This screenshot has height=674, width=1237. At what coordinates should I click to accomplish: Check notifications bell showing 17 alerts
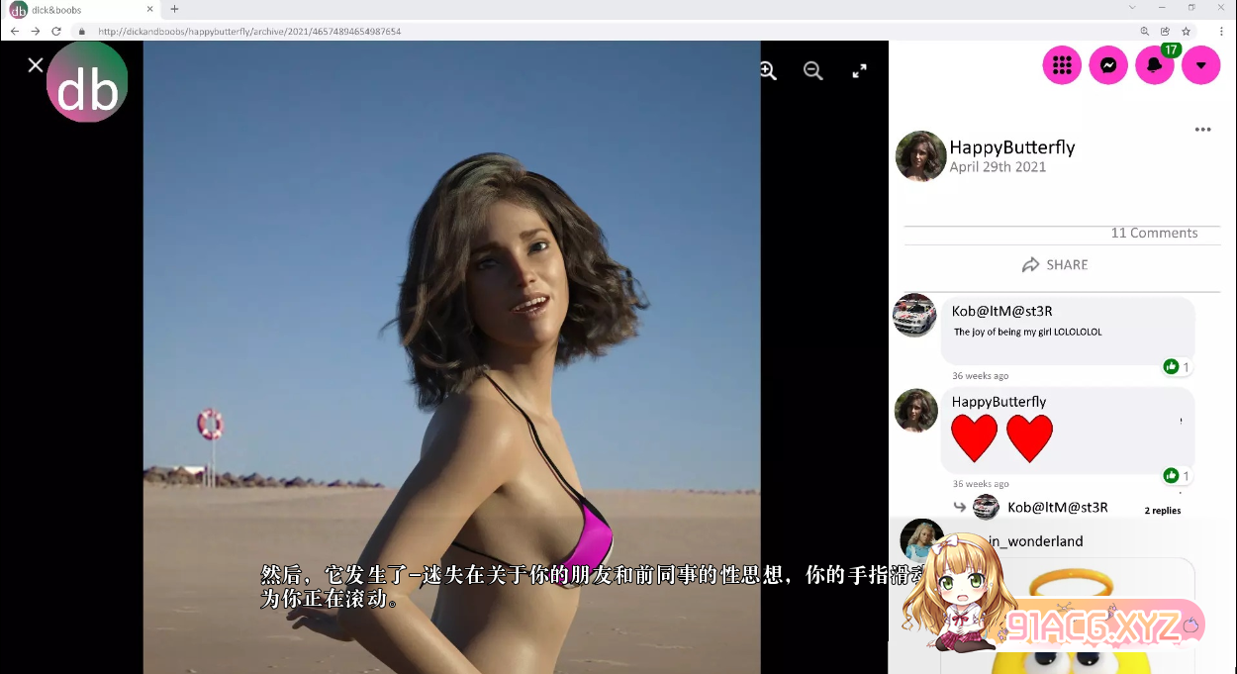(1154, 64)
